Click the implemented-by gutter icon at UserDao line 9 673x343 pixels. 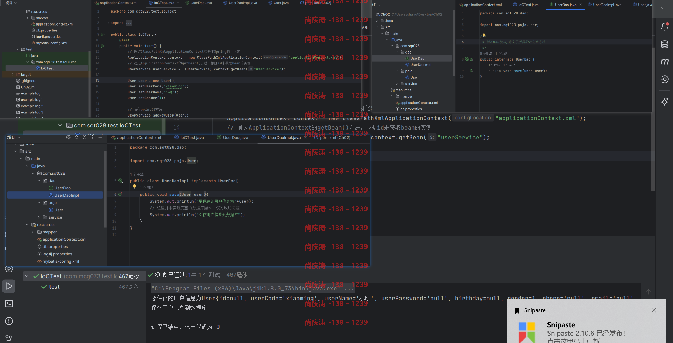point(471,71)
